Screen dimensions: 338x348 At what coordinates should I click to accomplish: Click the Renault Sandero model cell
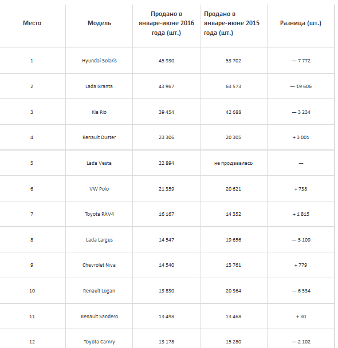pos(99,317)
